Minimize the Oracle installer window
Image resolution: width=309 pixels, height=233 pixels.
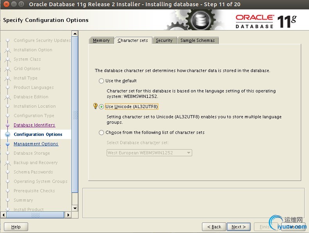14,4
